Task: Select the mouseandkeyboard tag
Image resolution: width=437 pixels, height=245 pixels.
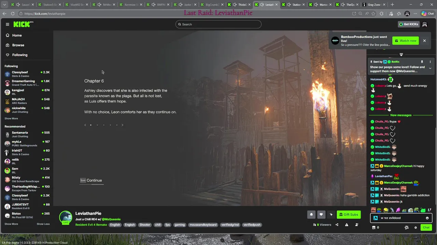Action: coord(203,225)
